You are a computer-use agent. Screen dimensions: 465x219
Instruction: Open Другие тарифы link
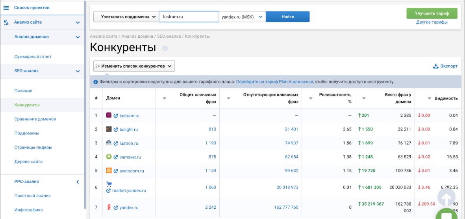point(432,22)
